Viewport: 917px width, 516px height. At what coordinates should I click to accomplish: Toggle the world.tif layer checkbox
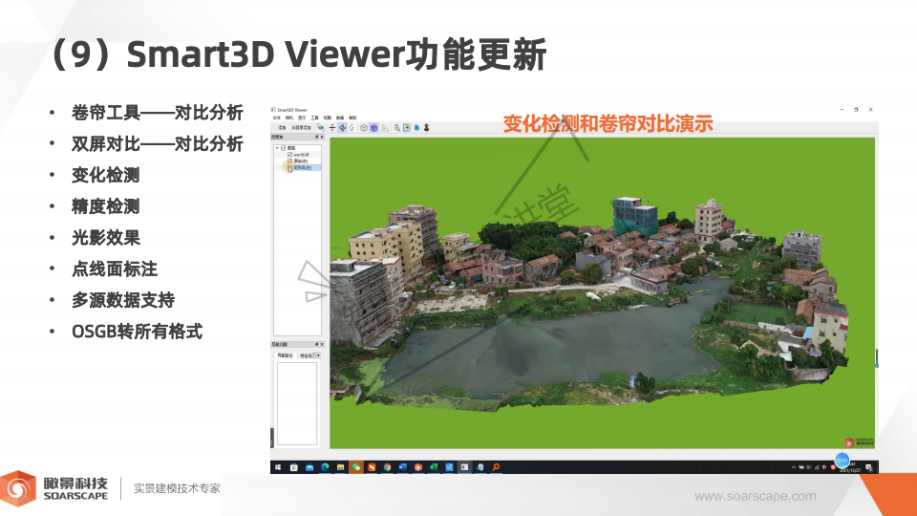[x=289, y=155]
